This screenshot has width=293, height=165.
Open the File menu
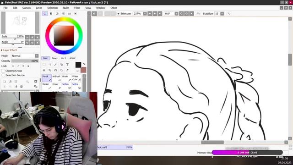[x=5, y=8]
